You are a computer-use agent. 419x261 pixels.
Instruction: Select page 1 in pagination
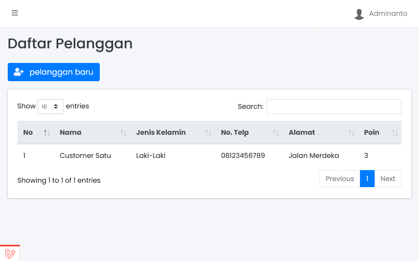(367, 179)
